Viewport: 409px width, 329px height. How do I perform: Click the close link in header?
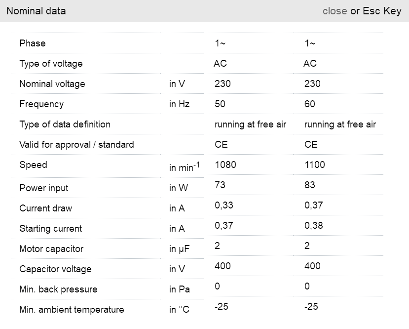(x=335, y=11)
